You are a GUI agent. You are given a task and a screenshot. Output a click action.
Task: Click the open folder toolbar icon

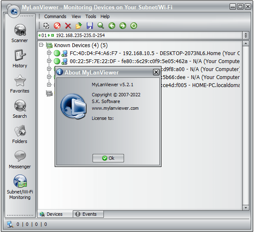coord(79,26)
